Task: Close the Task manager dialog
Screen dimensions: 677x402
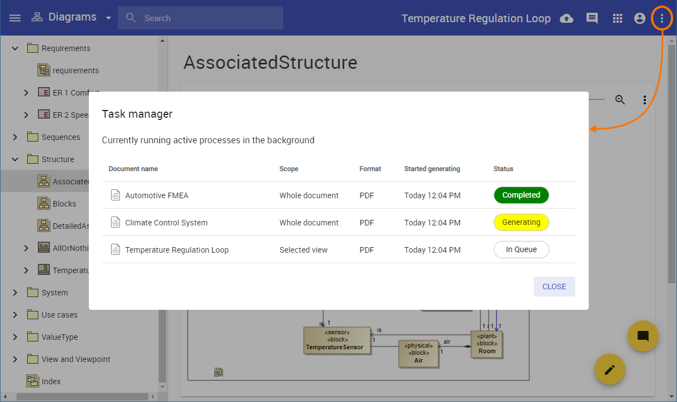Action: (x=554, y=287)
